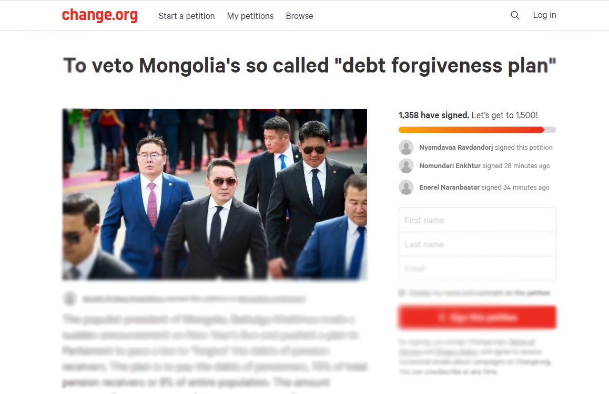Image resolution: width=609 pixels, height=394 pixels.
Task: Open My petitions menu item
Action: click(x=250, y=16)
